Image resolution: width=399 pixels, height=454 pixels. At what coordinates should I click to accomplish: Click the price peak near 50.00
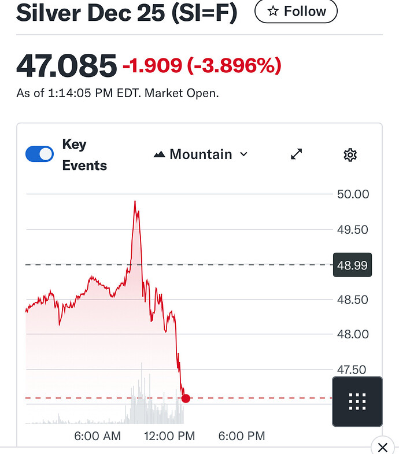click(135, 203)
